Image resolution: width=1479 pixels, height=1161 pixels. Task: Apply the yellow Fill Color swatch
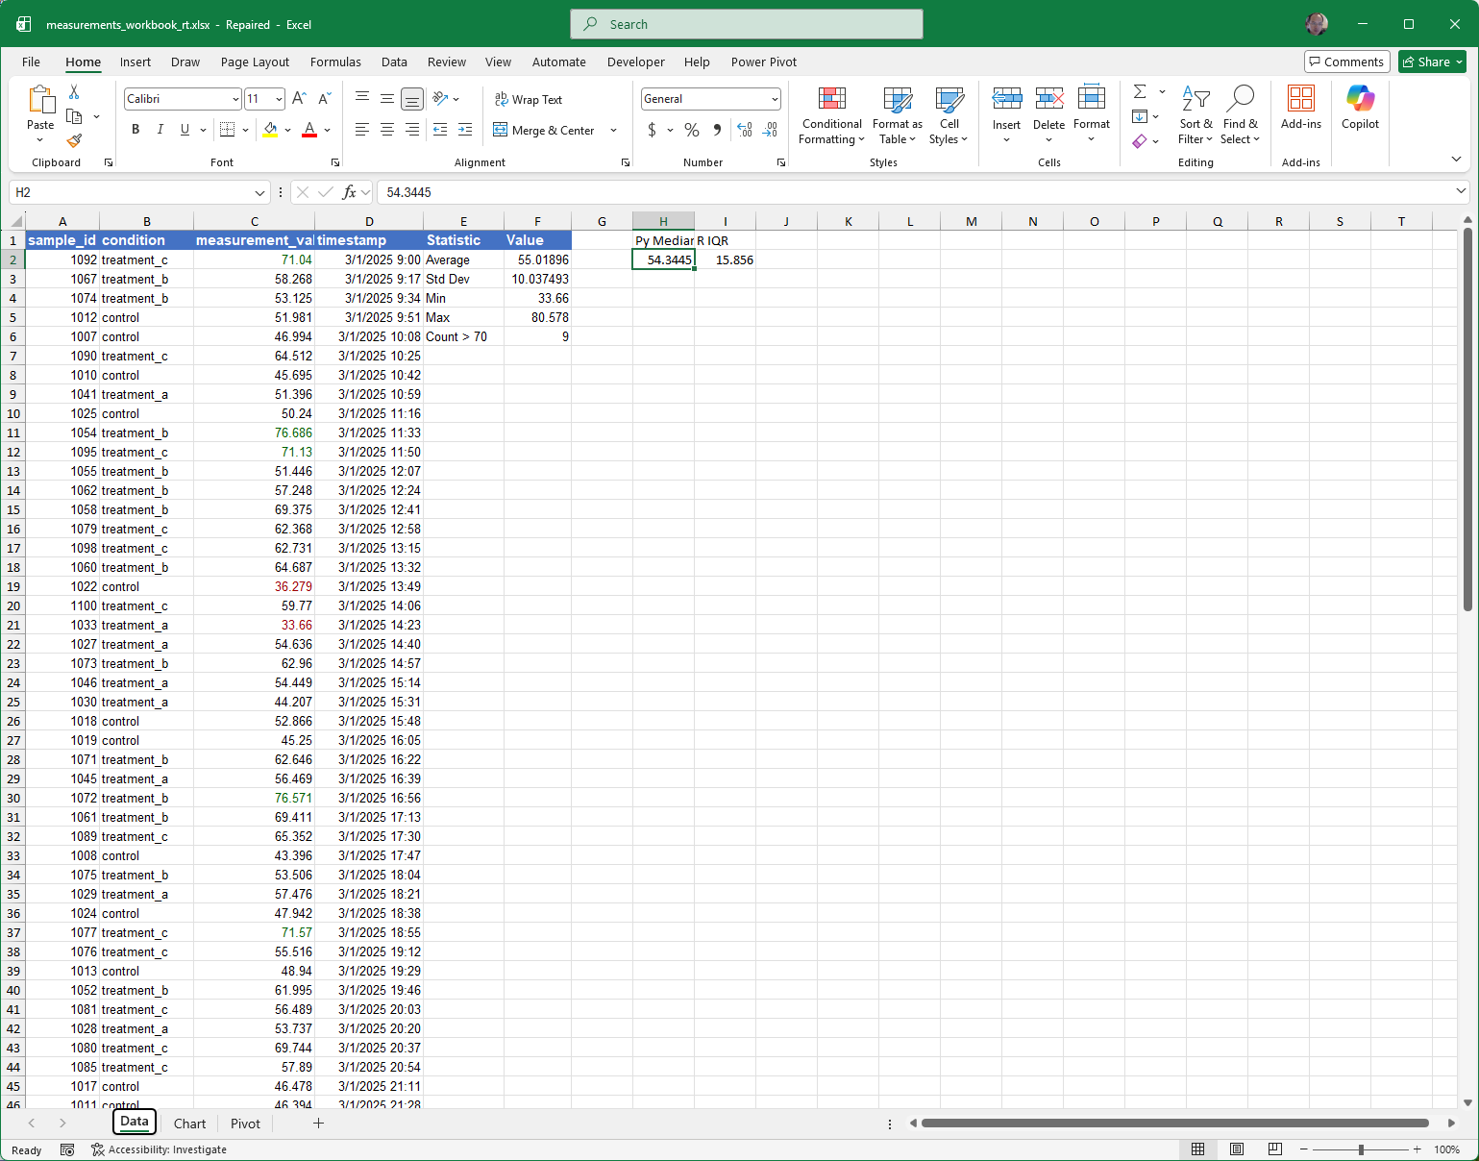pos(271,130)
